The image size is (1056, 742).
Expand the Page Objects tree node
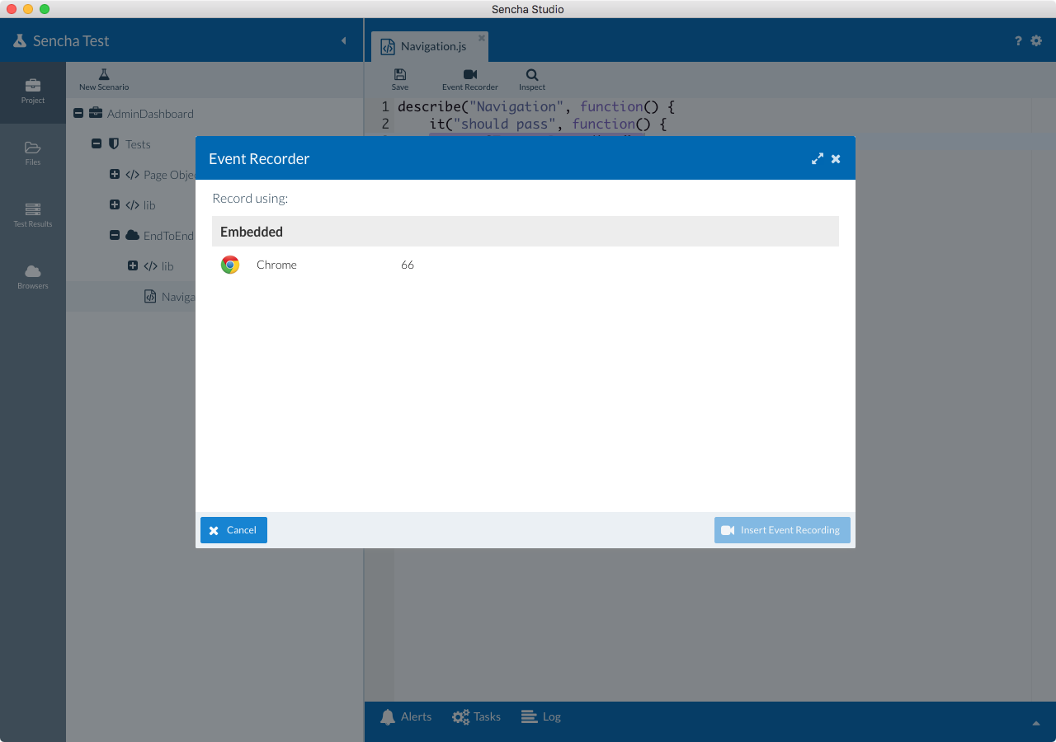coord(115,175)
